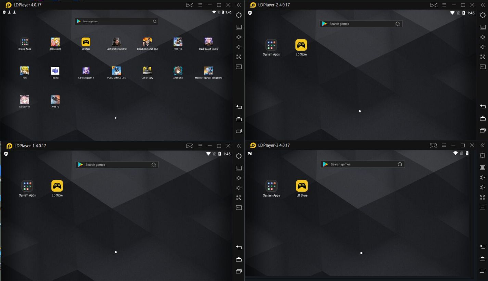The height and width of the screenshot is (281, 488).
Task: Start Free Fire game
Action: click(x=178, y=42)
